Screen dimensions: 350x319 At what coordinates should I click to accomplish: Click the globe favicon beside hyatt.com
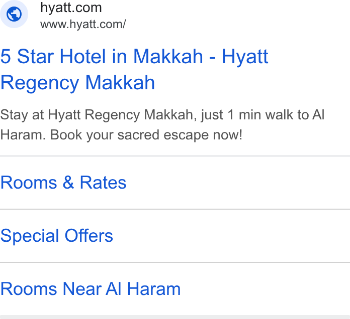point(14,14)
